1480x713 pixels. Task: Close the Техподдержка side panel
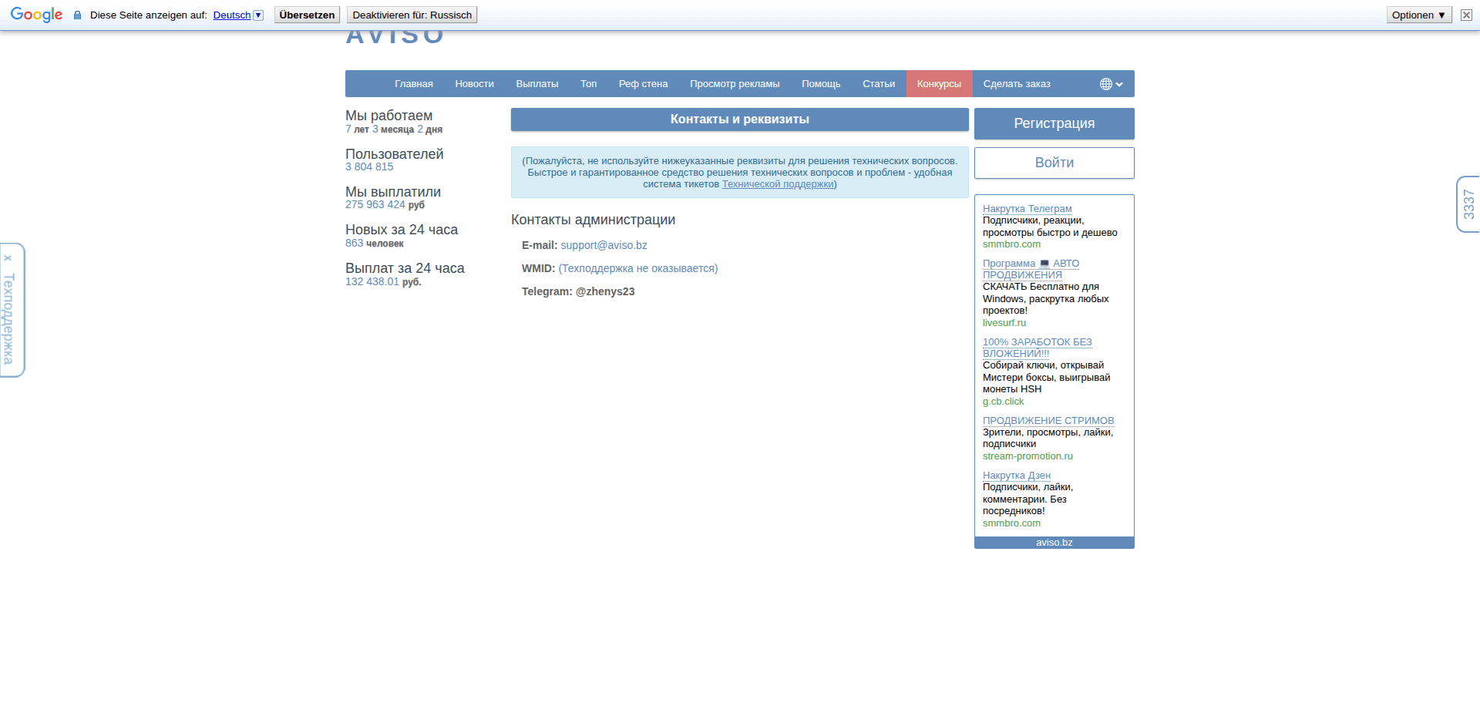click(x=8, y=257)
